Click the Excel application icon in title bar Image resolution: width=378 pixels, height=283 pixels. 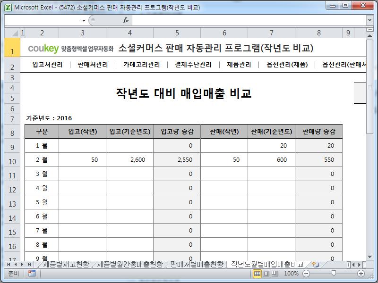pyautogui.click(x=8, y=8)
